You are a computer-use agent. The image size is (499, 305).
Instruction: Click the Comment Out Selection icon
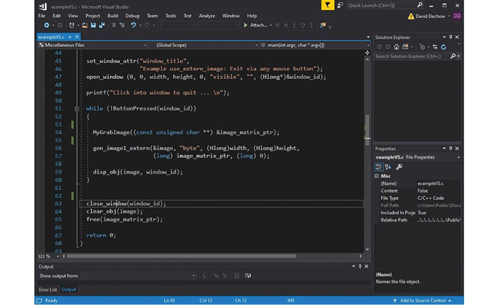pyautogui.click(x=113, y=25)
